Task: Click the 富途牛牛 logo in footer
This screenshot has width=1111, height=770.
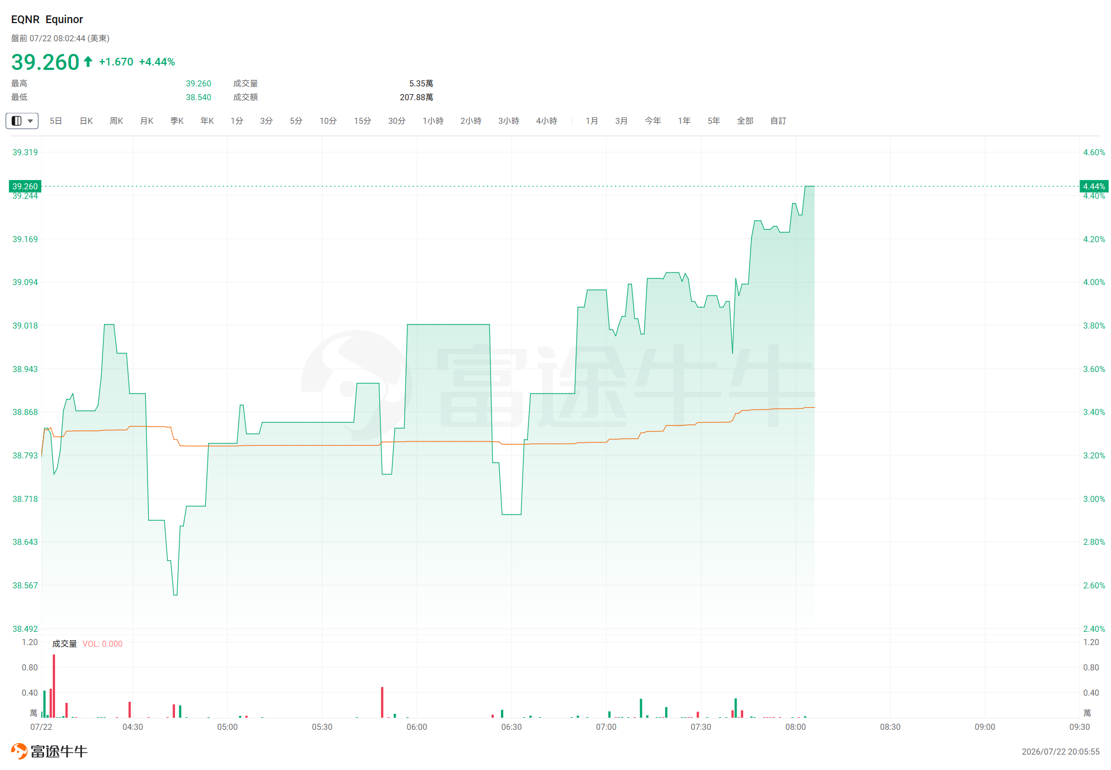Action: click(x=50, y=751)
